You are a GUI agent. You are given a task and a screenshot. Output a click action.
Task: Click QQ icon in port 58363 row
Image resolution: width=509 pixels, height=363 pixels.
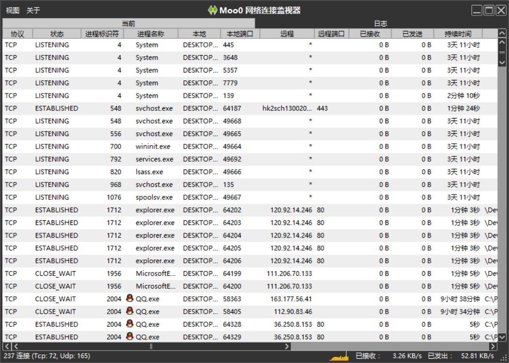(x=129, y=298)
